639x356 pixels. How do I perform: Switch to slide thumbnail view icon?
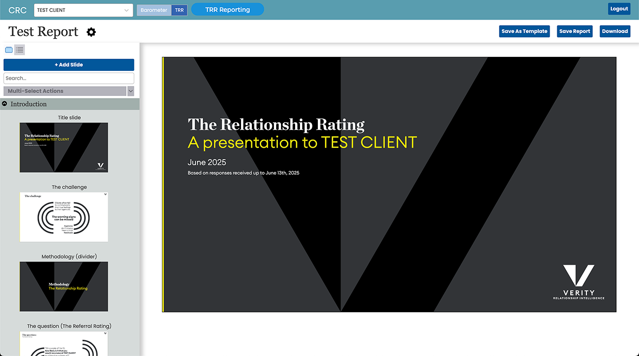click(x=9, y=50)
